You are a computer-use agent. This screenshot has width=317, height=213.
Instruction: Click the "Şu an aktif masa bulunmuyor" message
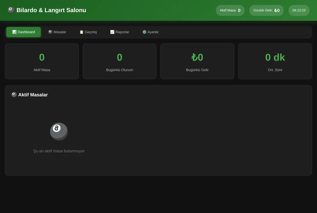(59, 151)
